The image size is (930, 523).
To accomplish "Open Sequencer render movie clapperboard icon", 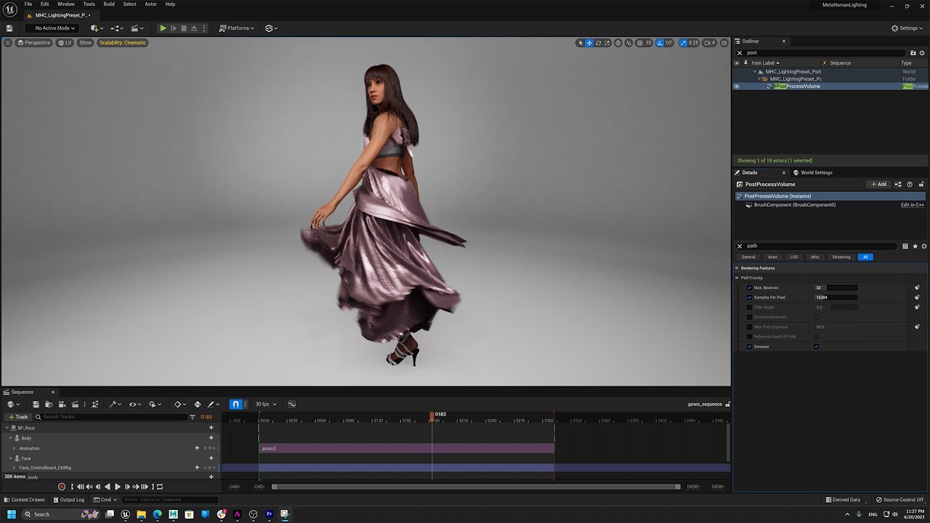I will pyautogui.click(x=74, y=405).
